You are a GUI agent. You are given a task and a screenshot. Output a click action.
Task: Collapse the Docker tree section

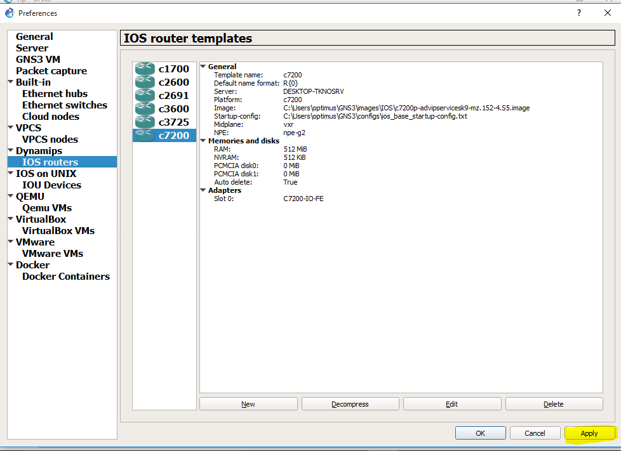coord(11,265)
